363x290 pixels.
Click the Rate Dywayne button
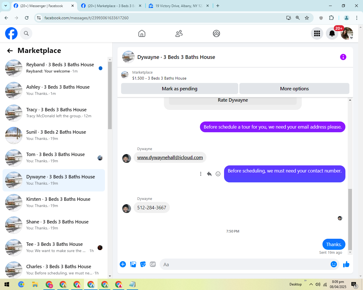point(233,100)
